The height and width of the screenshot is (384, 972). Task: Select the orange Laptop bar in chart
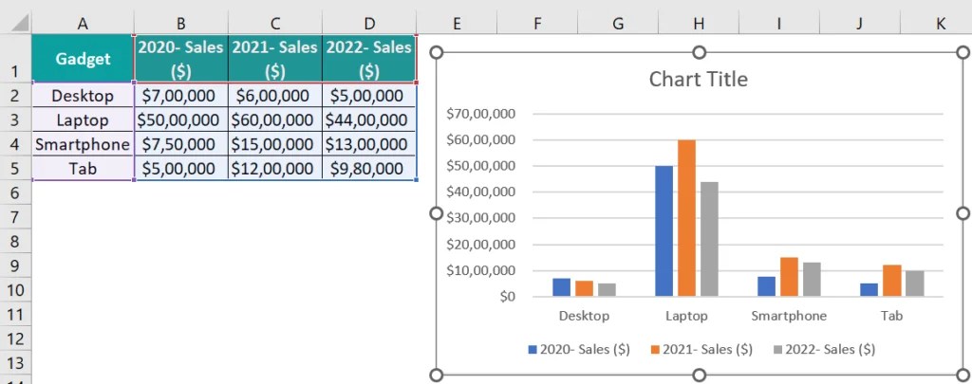[x=687, y=218]
